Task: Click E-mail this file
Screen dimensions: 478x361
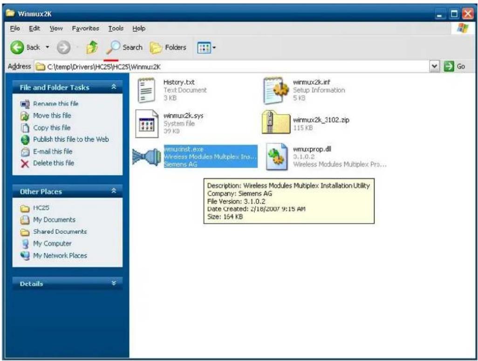Action: pos(53,151)
